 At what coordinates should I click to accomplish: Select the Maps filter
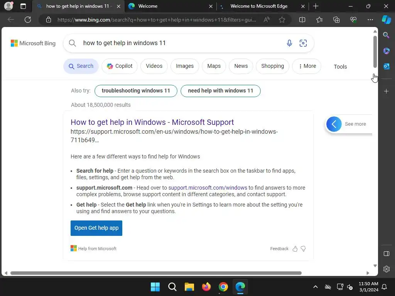point(214,66)
